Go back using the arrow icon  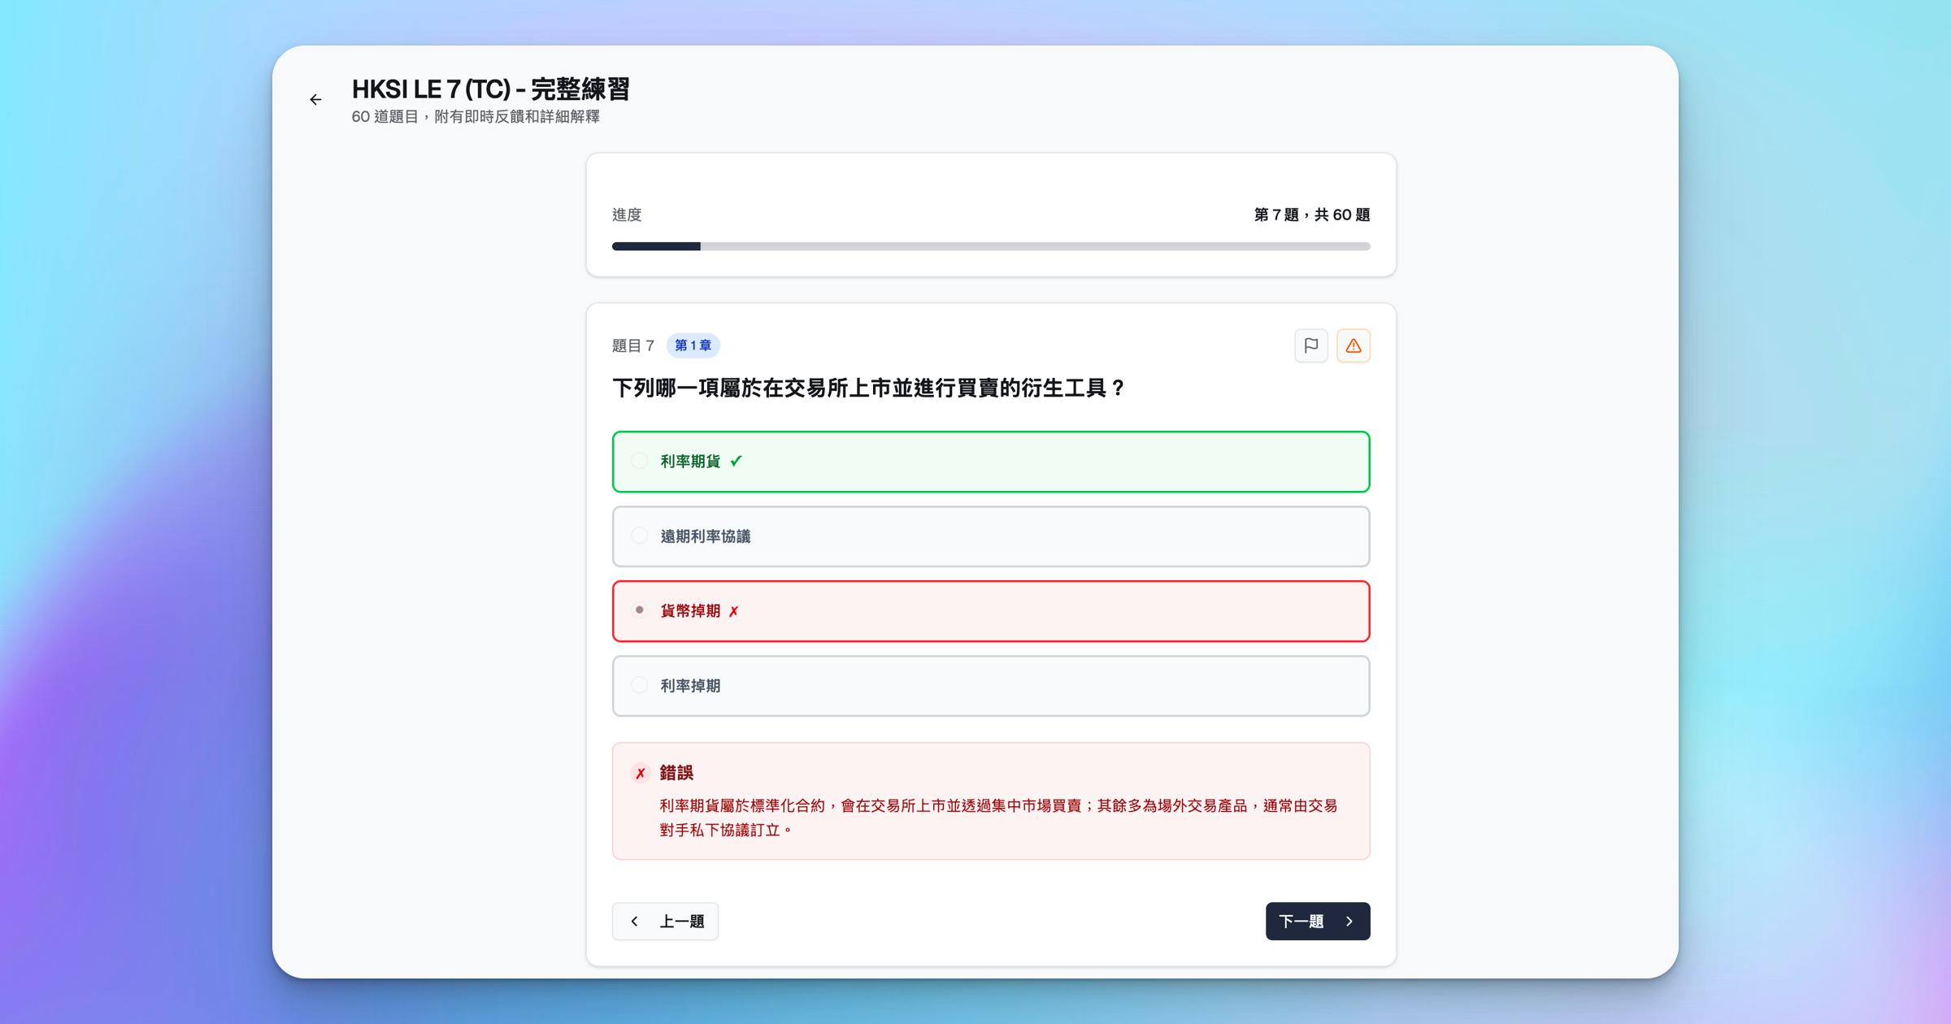pyautogui.click(x=315, y=100)
